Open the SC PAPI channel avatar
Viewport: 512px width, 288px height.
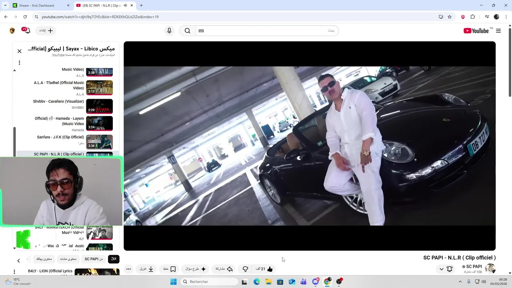click(x=490, y=268)
